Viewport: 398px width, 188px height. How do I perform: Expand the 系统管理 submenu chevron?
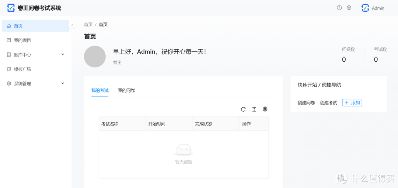[x=63, y=83]
